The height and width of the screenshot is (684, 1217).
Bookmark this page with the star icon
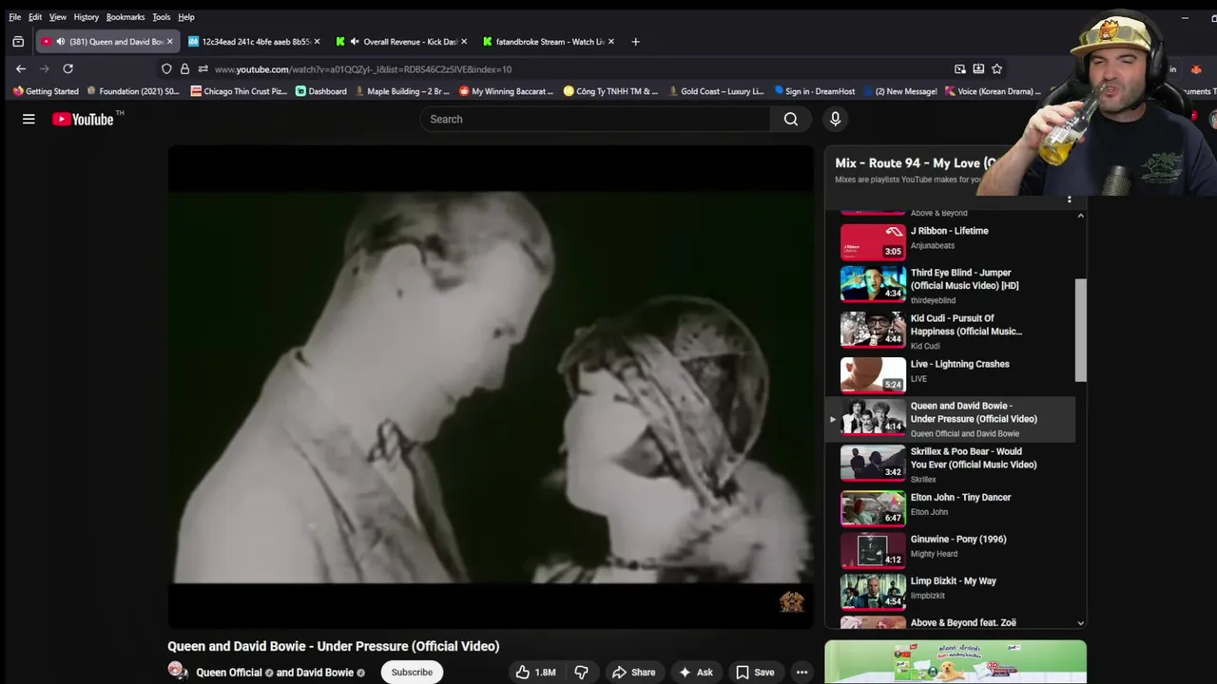click(x=996, y=68)
